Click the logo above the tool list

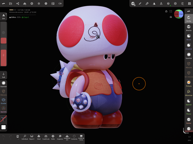(189, 11)
